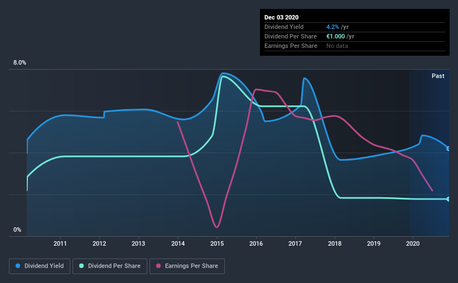Click the teal Dividend Per Share legend dot
Viewport: 458px width, 283px height.
(x=81, y=266)
